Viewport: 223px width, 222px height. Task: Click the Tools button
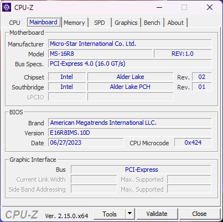point(110,214)
